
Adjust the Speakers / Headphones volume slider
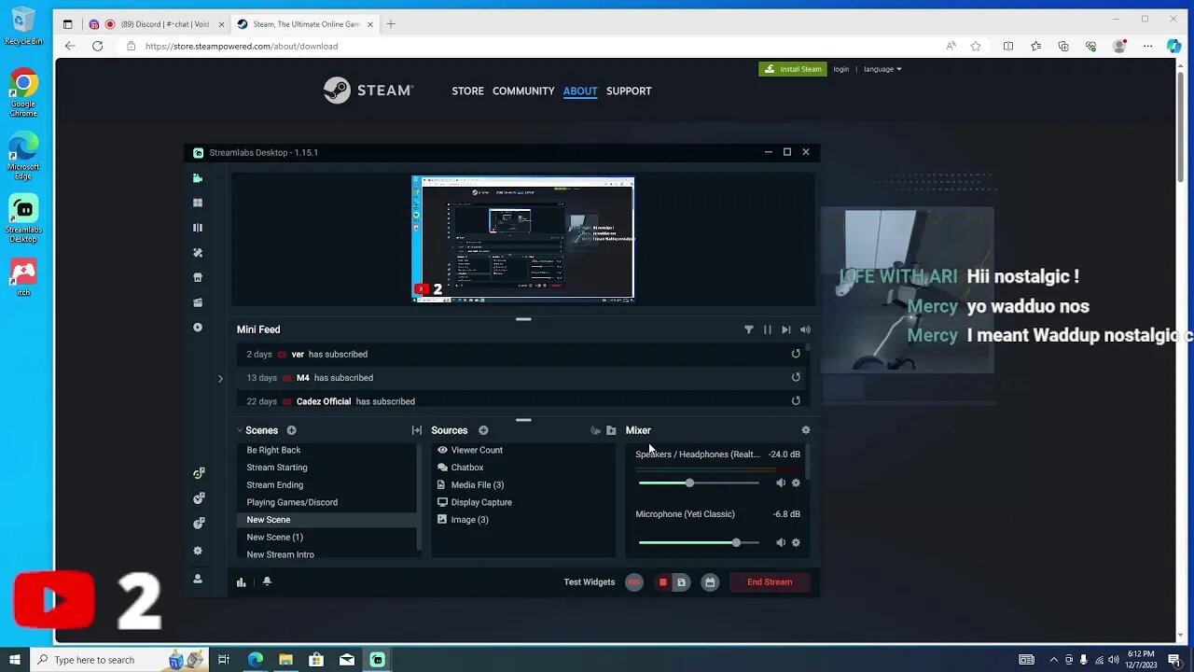699,483
